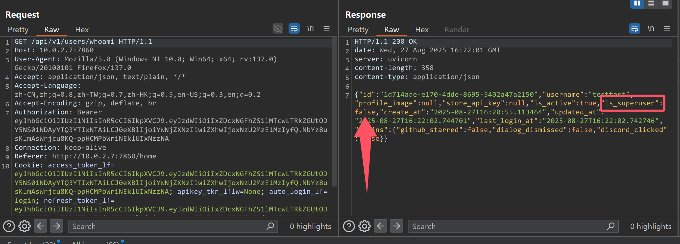Viewport: 680px width, 244px height.
Task: Open Request search settings gear
Action: point(24,226)
